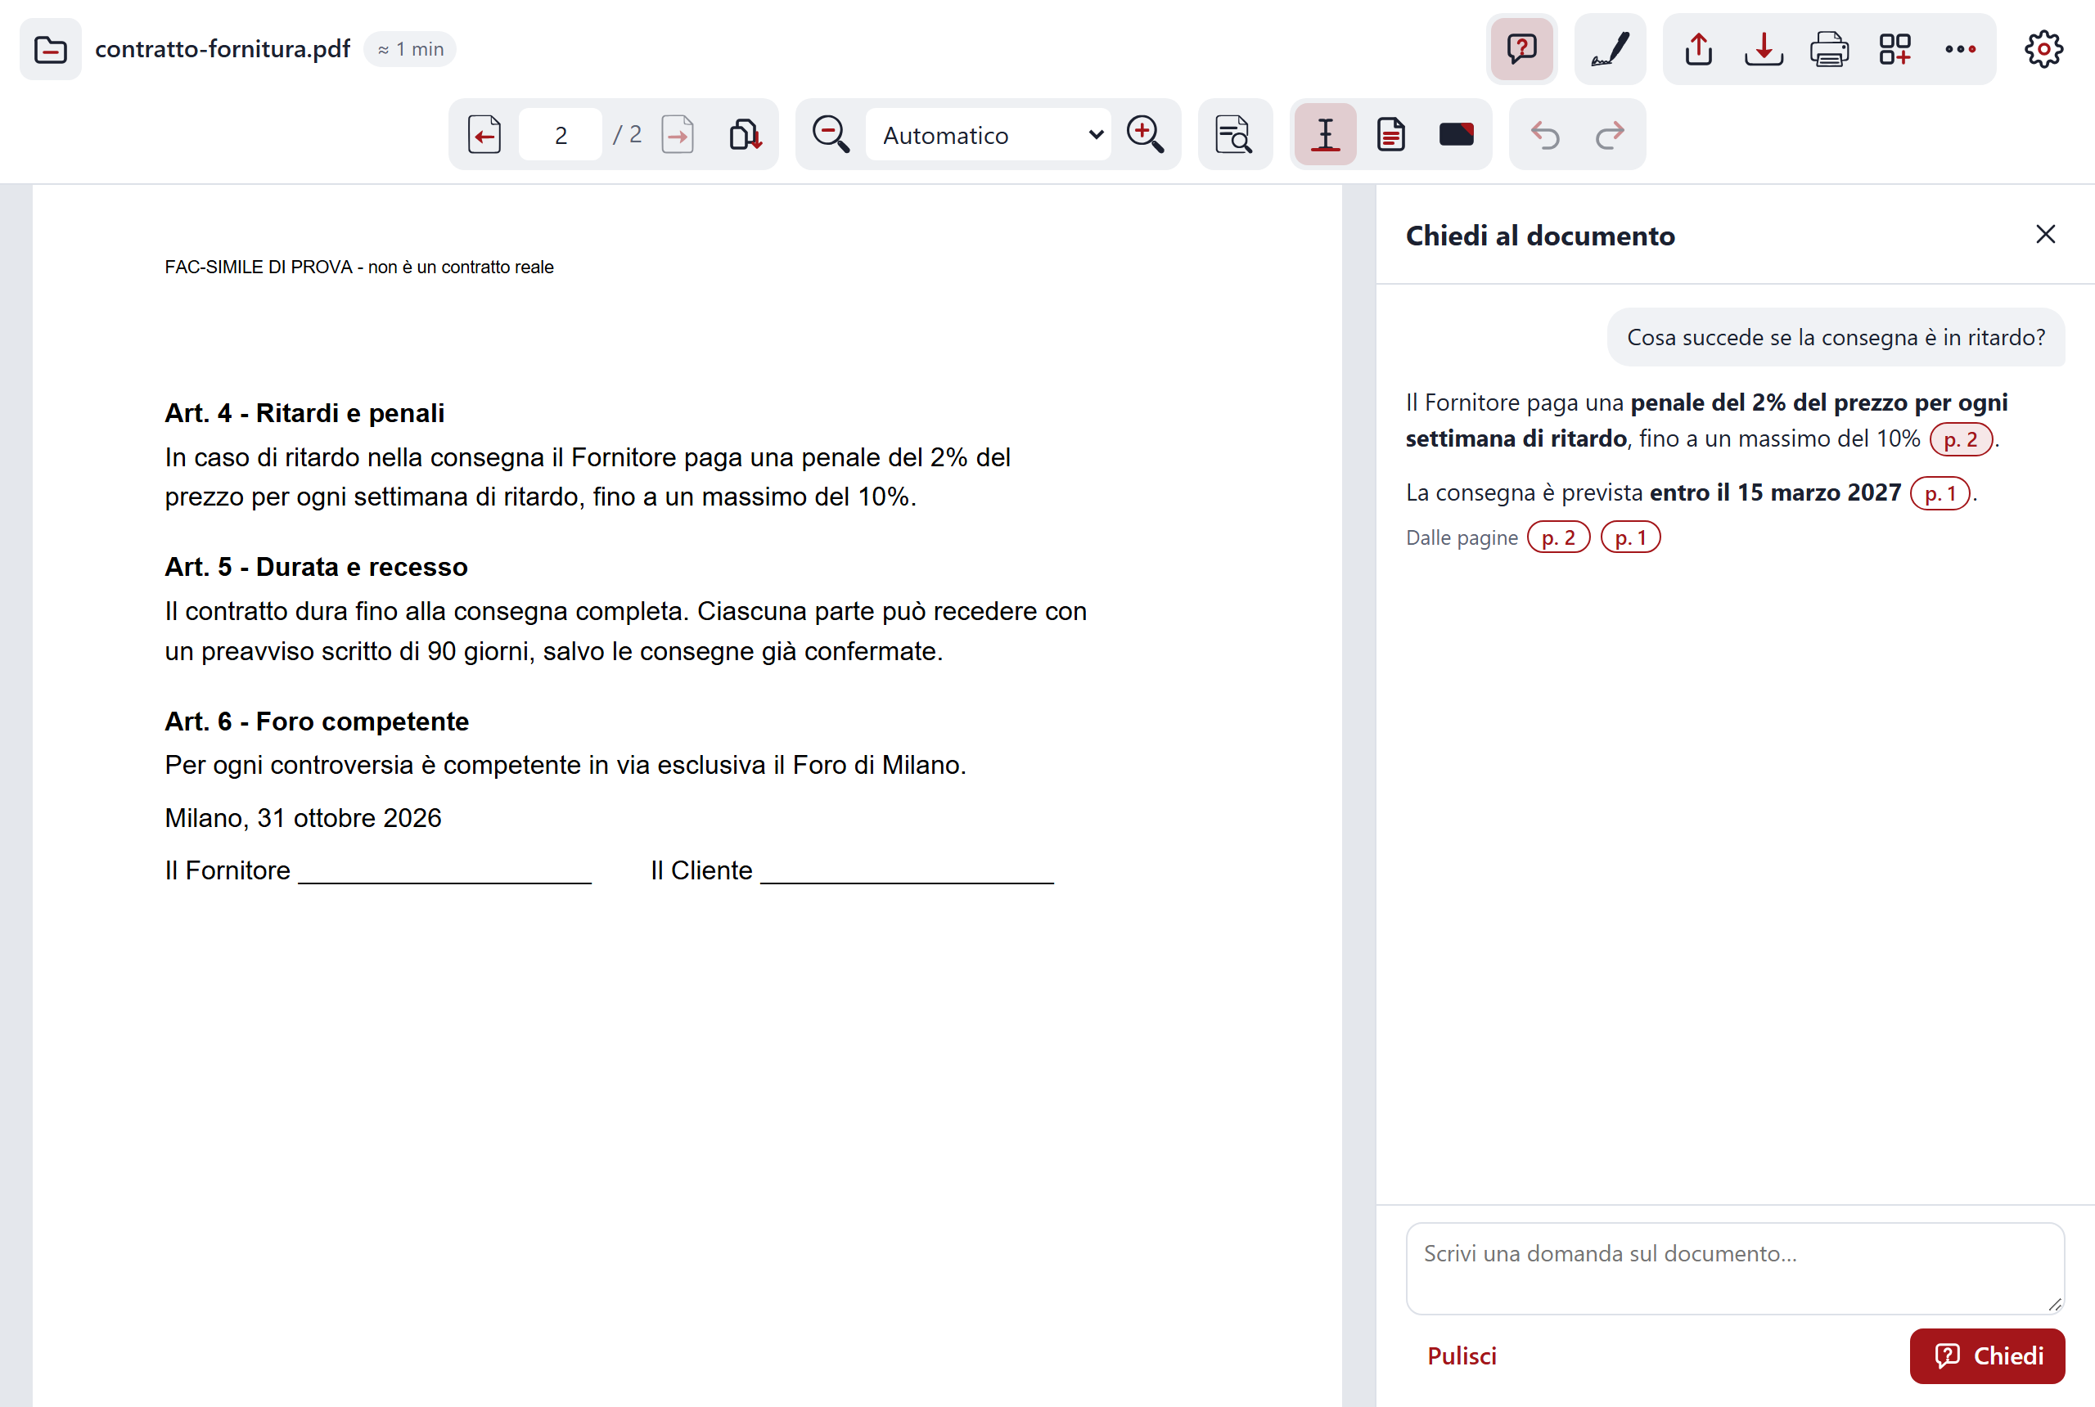Click the page number field
The width and height of the screenshot is (2095, 1407).
pos(560,135)
